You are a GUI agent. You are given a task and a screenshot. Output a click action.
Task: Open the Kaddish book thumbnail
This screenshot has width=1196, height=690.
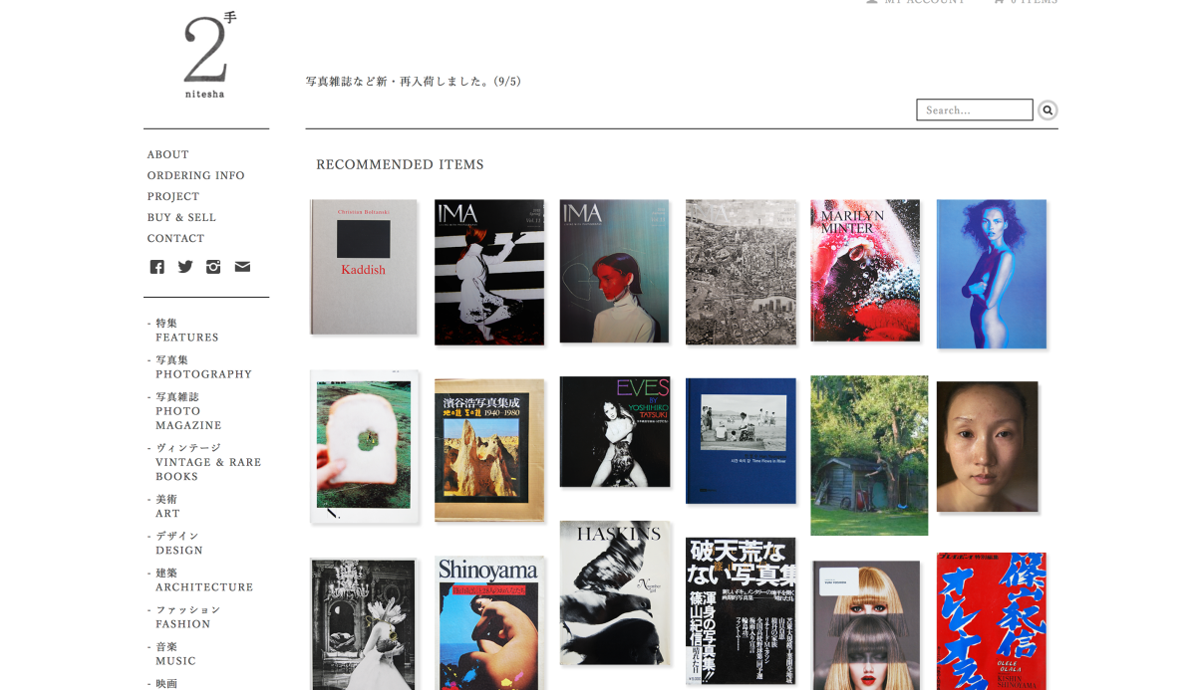tap(363, 267)
